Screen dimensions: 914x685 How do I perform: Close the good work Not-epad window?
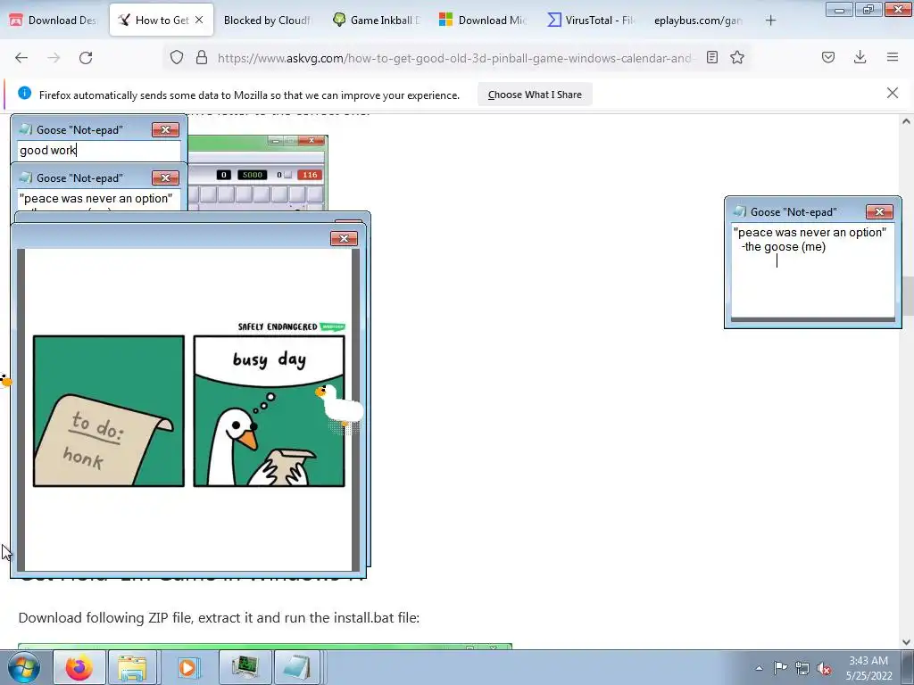pyautogui.click(x=165, y=129)
